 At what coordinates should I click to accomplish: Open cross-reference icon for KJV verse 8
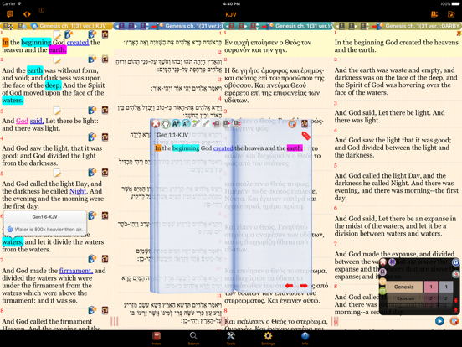[105, 310]
